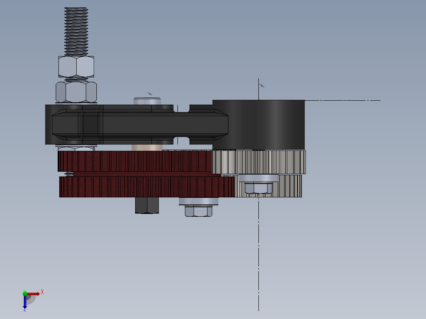
Task: Select the lower gray gear near the centerline
Action: tap(288, 186)
